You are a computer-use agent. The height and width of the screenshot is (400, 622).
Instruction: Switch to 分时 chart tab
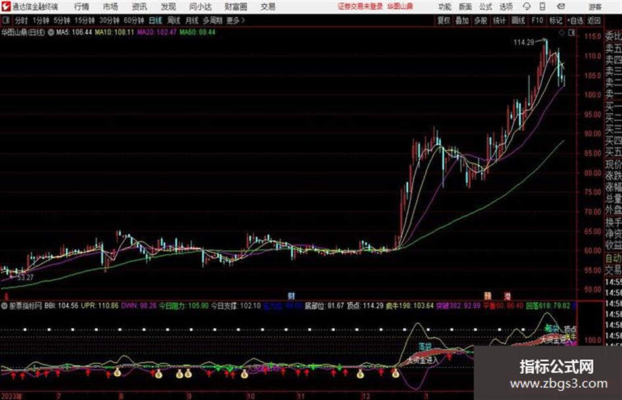(22, 20)
